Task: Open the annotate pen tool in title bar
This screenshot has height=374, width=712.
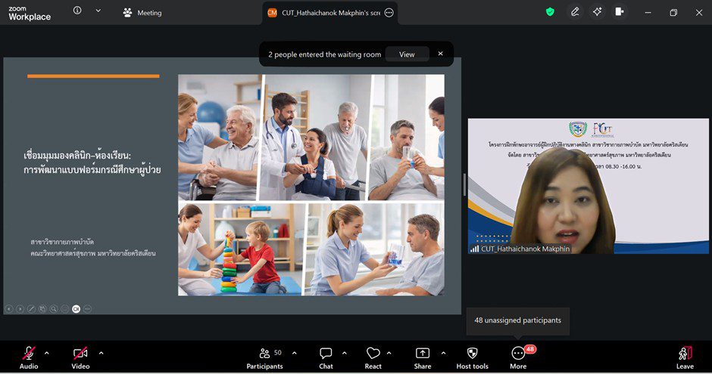Action: (x=575, y=12)
